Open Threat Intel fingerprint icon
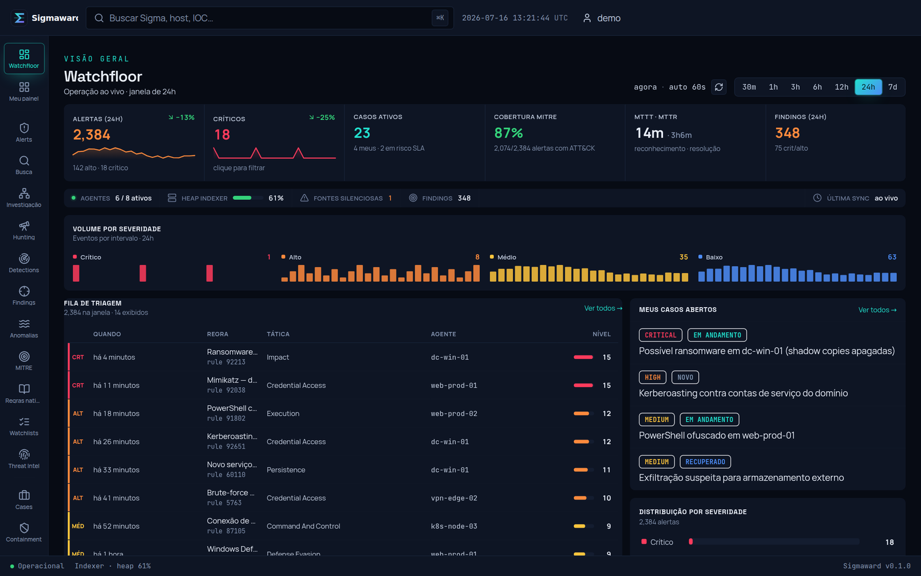The image size is (921, 576). tap(24, 454)
